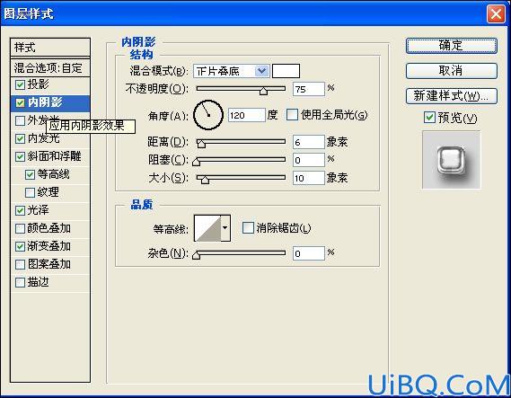Check the 消除锯齿(L) checkbox

[248, 228]
